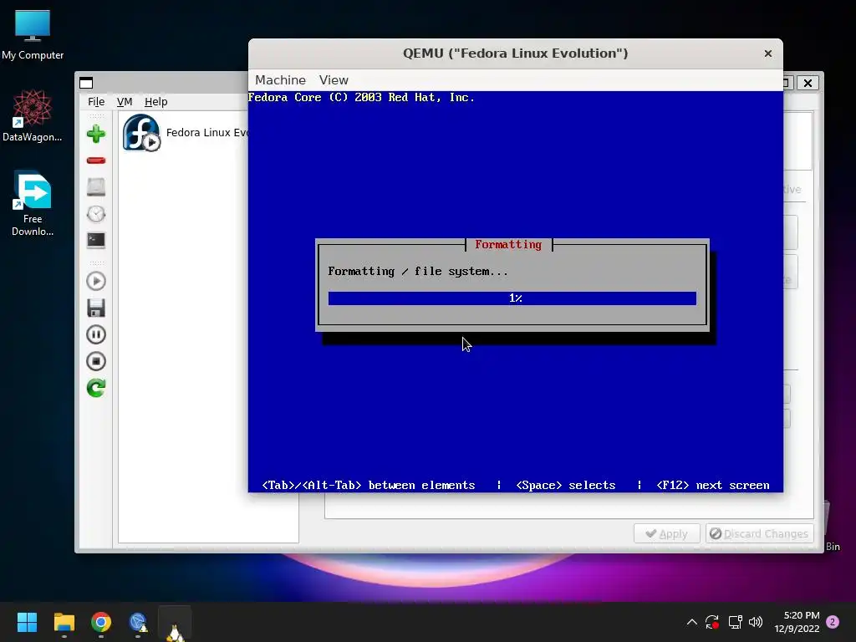This screenshot has height=642, width=856.
Task: Click 'Formatting / file system...' text
Action: point(418,272)
